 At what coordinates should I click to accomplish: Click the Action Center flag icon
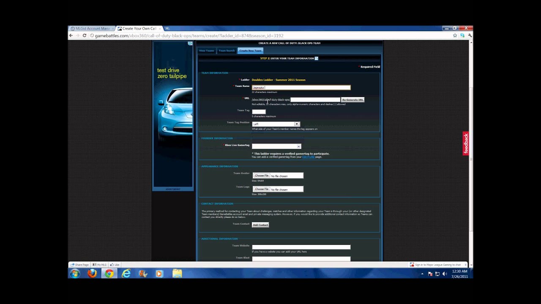[x=430, y=274]
